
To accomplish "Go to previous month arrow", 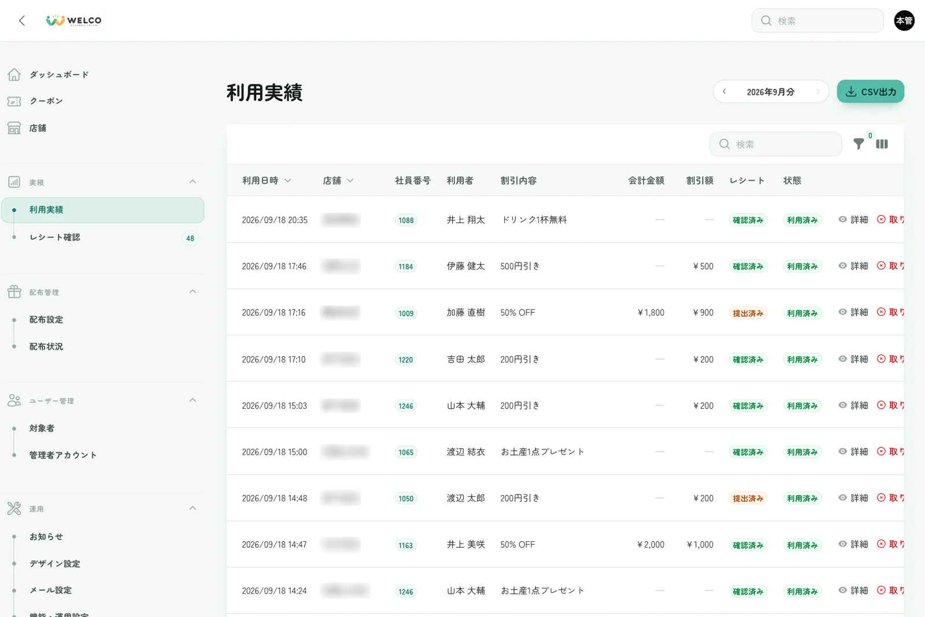I will click(724, 91).
